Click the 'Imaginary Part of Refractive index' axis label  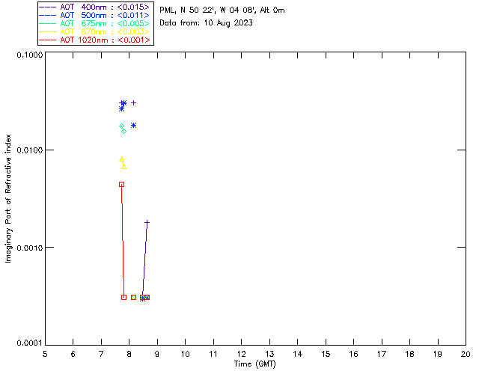point(8,198)
